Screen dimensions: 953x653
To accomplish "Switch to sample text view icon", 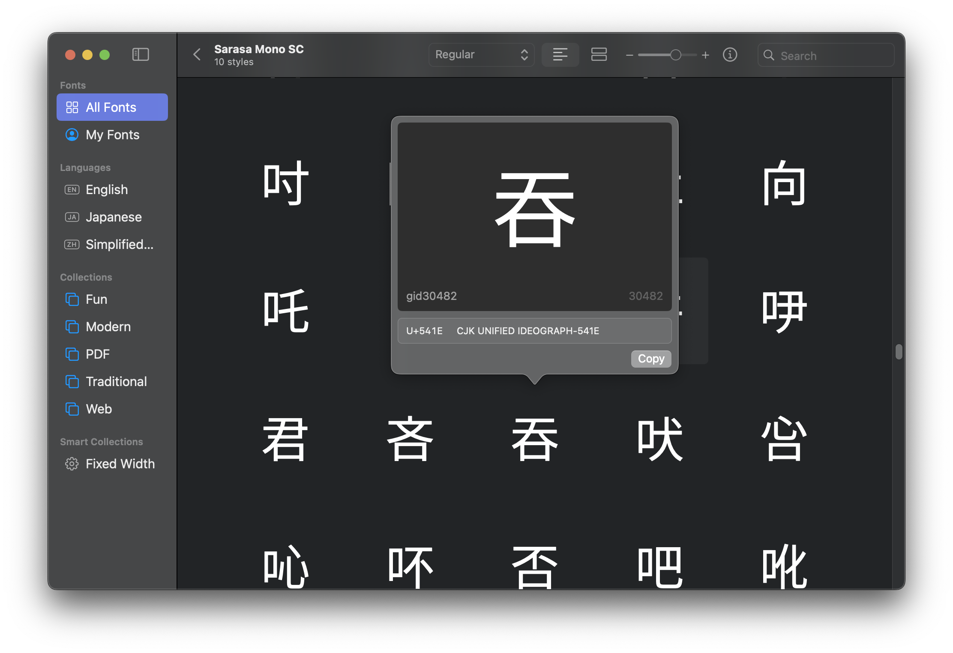I will coord(560,54).
